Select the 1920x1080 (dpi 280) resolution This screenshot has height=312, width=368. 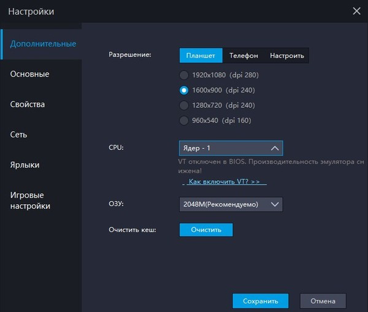pyautogui.click(x=184, y=75)
